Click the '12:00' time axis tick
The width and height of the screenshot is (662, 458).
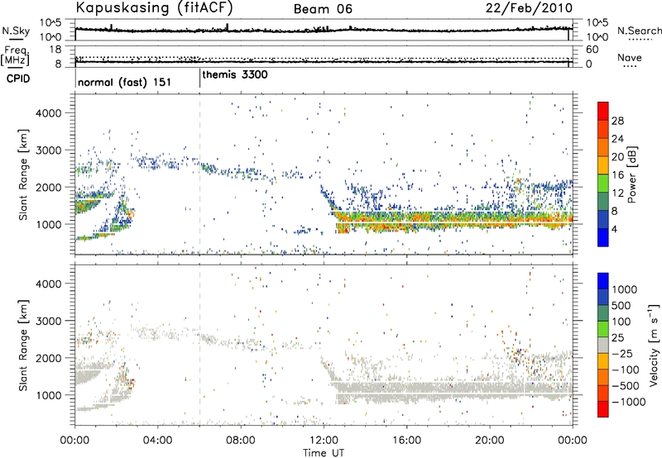(x=324, y=441)
